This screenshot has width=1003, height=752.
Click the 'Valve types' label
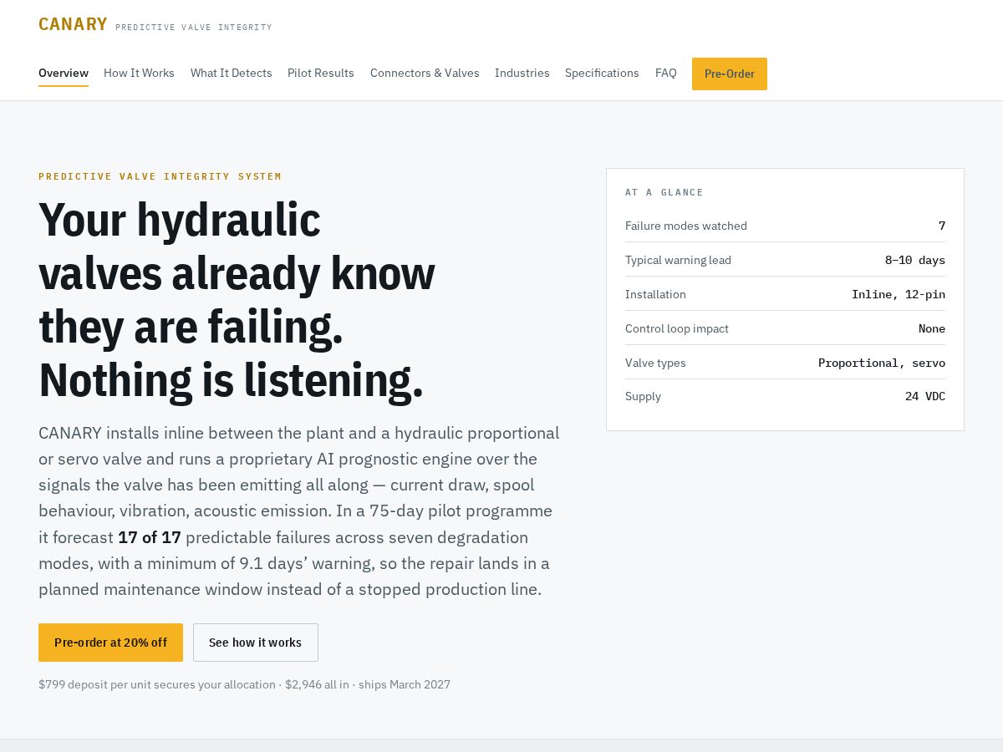tap(655, 363)
